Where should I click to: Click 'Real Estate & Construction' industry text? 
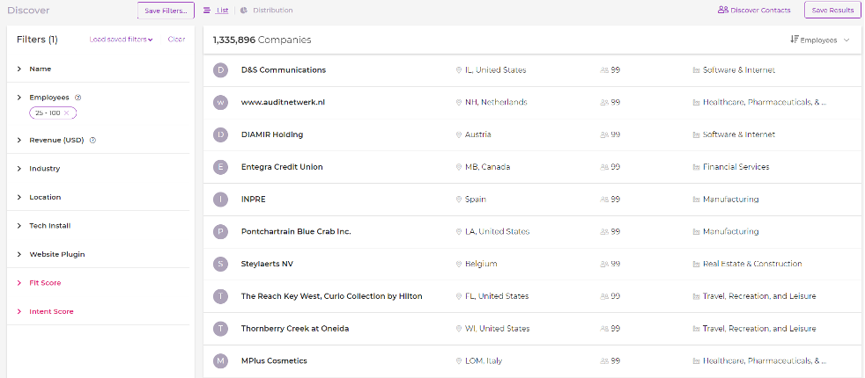(x=752, y=264)
